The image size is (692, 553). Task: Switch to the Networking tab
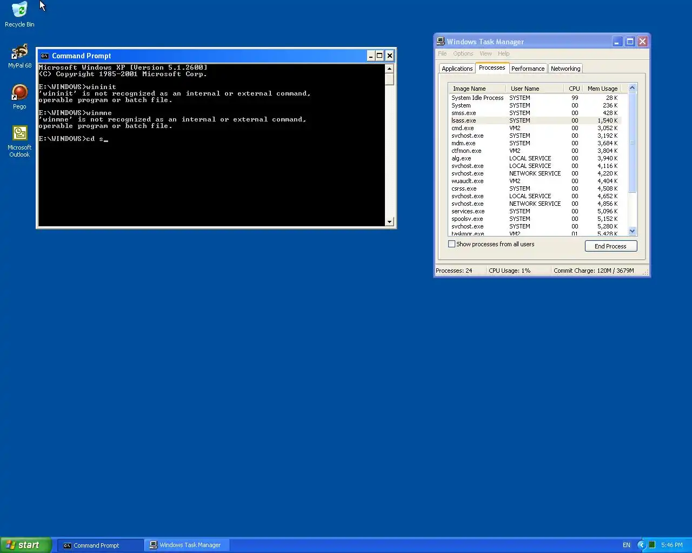[565, 69]
